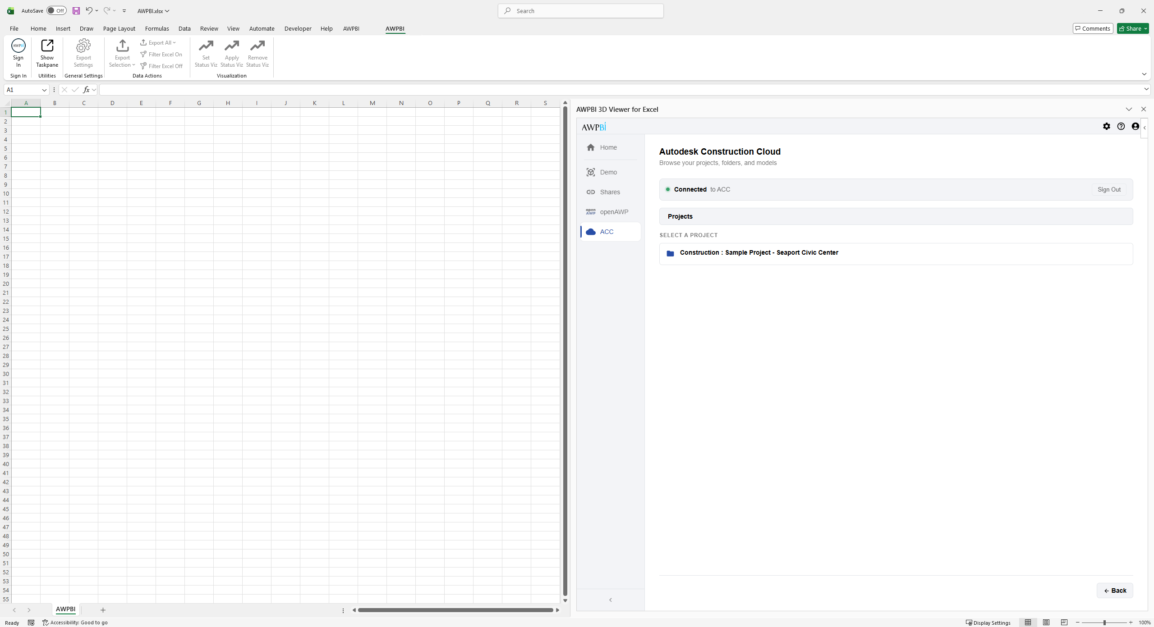Screen dimensions: 1154x627
Task: Open the user account icon in taskpane
Action: pos(1136,127)
